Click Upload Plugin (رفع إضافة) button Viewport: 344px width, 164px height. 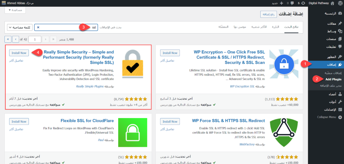click(x=268, y=14)
